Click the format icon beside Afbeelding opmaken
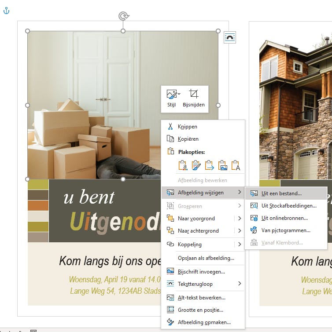 tap(170, 322)
